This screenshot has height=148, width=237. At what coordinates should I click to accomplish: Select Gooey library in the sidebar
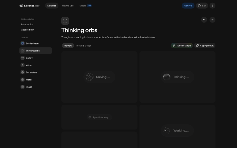pyautogui.click(x=36, y=58)
